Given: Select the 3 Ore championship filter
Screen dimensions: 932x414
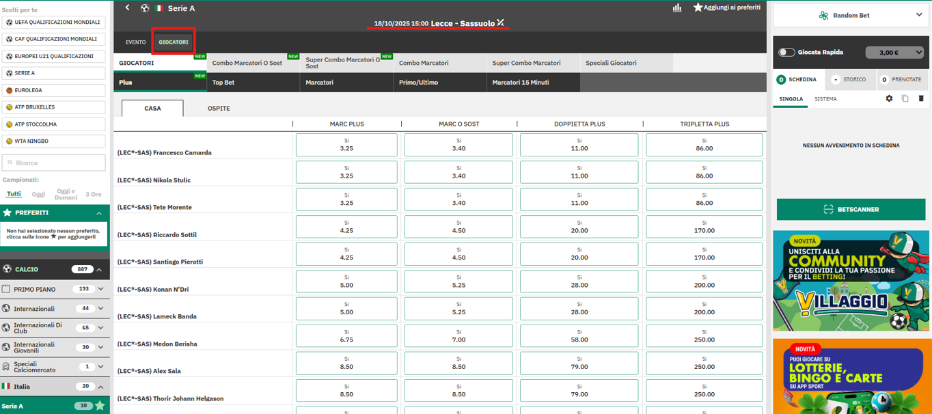Looking at the screenshot, I should [94, 194].
